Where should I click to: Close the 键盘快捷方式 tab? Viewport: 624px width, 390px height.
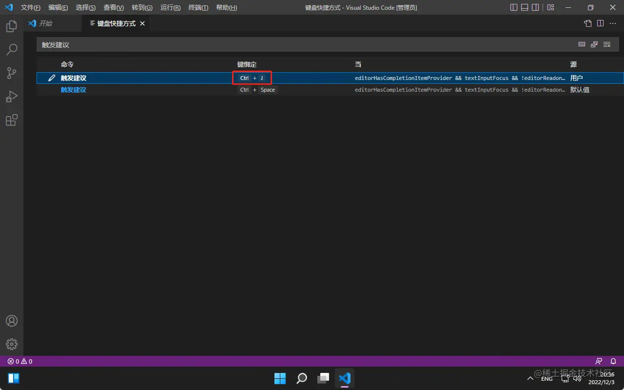[142, 23]
